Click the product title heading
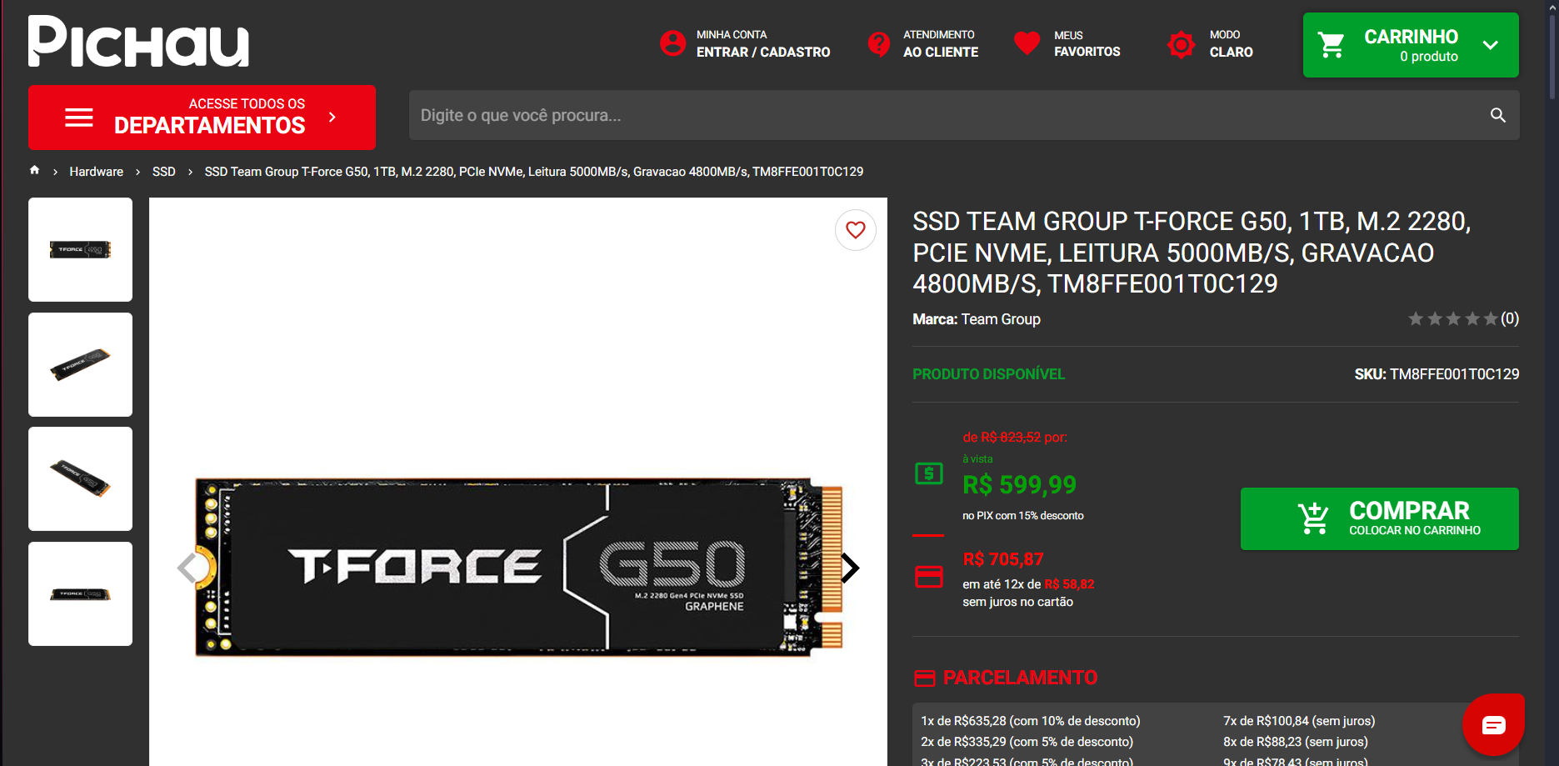 click(x=1192, y=253)
